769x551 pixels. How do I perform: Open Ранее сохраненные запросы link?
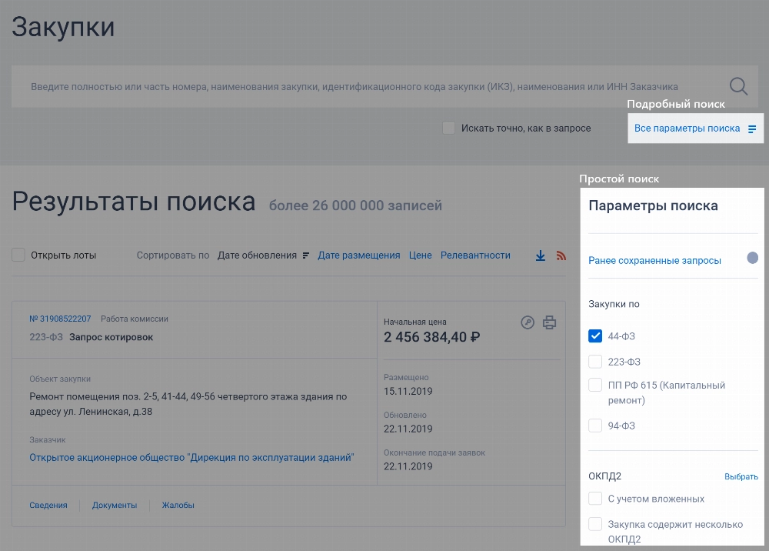point(654,261)
